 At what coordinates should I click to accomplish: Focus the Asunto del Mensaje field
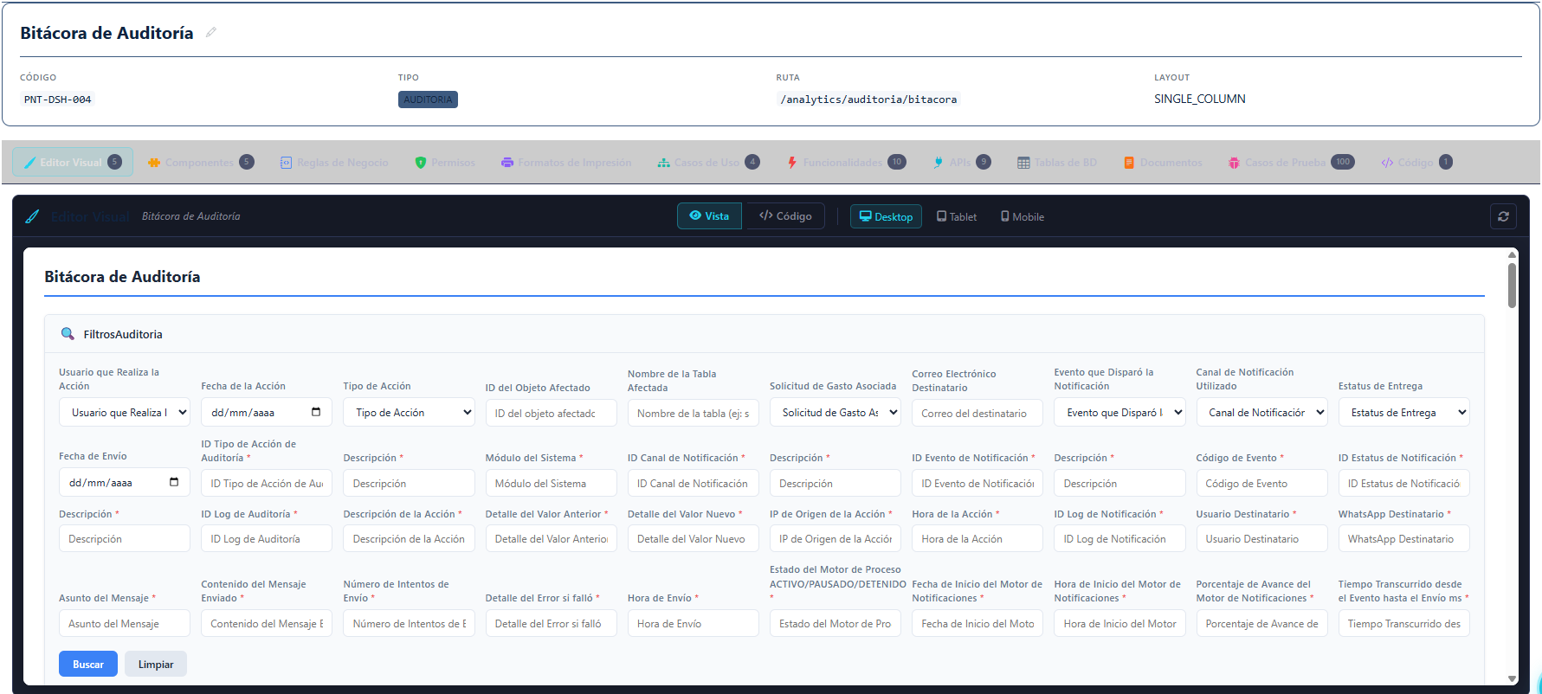125,623
